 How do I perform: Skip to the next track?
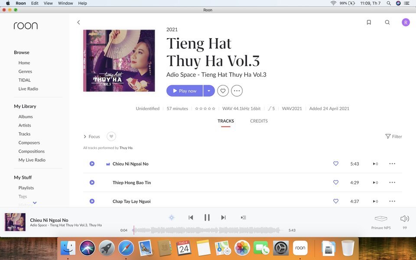tap(224, 218)
